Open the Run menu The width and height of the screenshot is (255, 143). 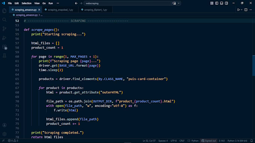pyautogui.click(x=51, y=3)
